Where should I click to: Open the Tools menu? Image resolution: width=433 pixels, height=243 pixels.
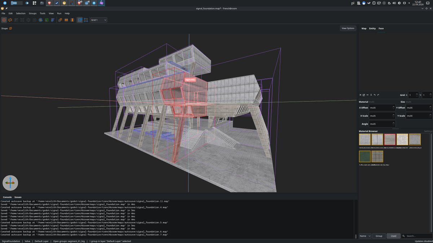tap(43, 13)
